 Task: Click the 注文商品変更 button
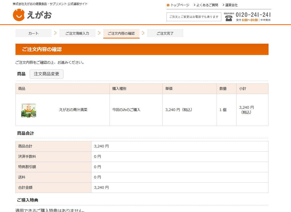point(46,74)
